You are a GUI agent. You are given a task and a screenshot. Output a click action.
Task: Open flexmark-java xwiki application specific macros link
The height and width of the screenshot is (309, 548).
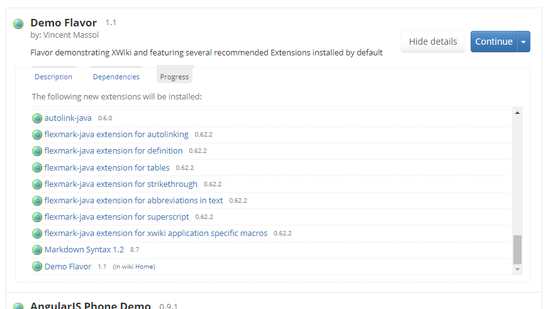coord(156,233)
